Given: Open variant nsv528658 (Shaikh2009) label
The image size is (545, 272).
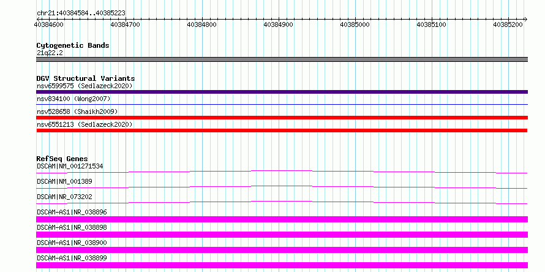Looking at the screenshot, I should coord(77,111).
